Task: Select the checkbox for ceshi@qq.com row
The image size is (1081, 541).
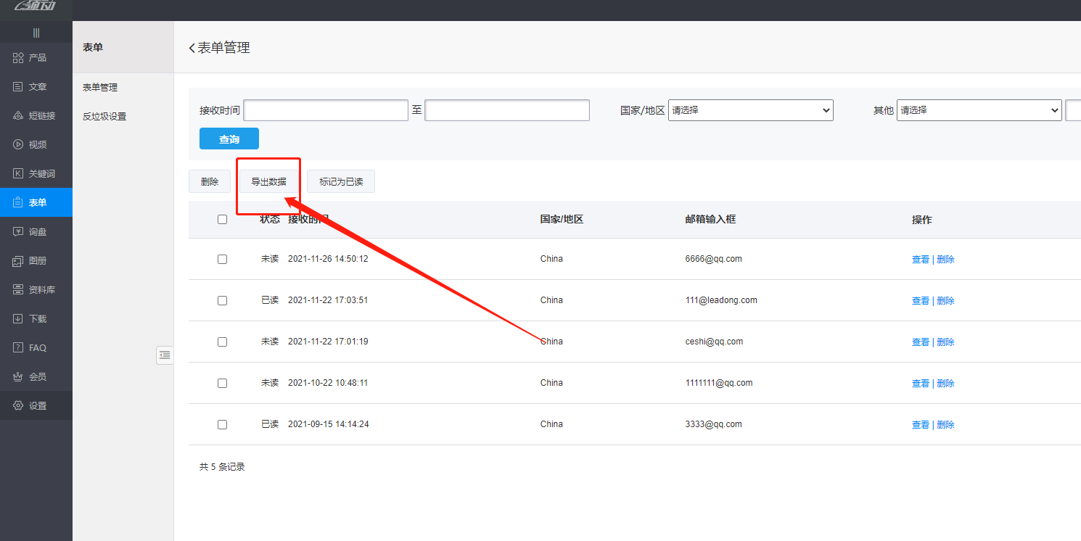Action: pyautogui.click(x=223, y=342)
